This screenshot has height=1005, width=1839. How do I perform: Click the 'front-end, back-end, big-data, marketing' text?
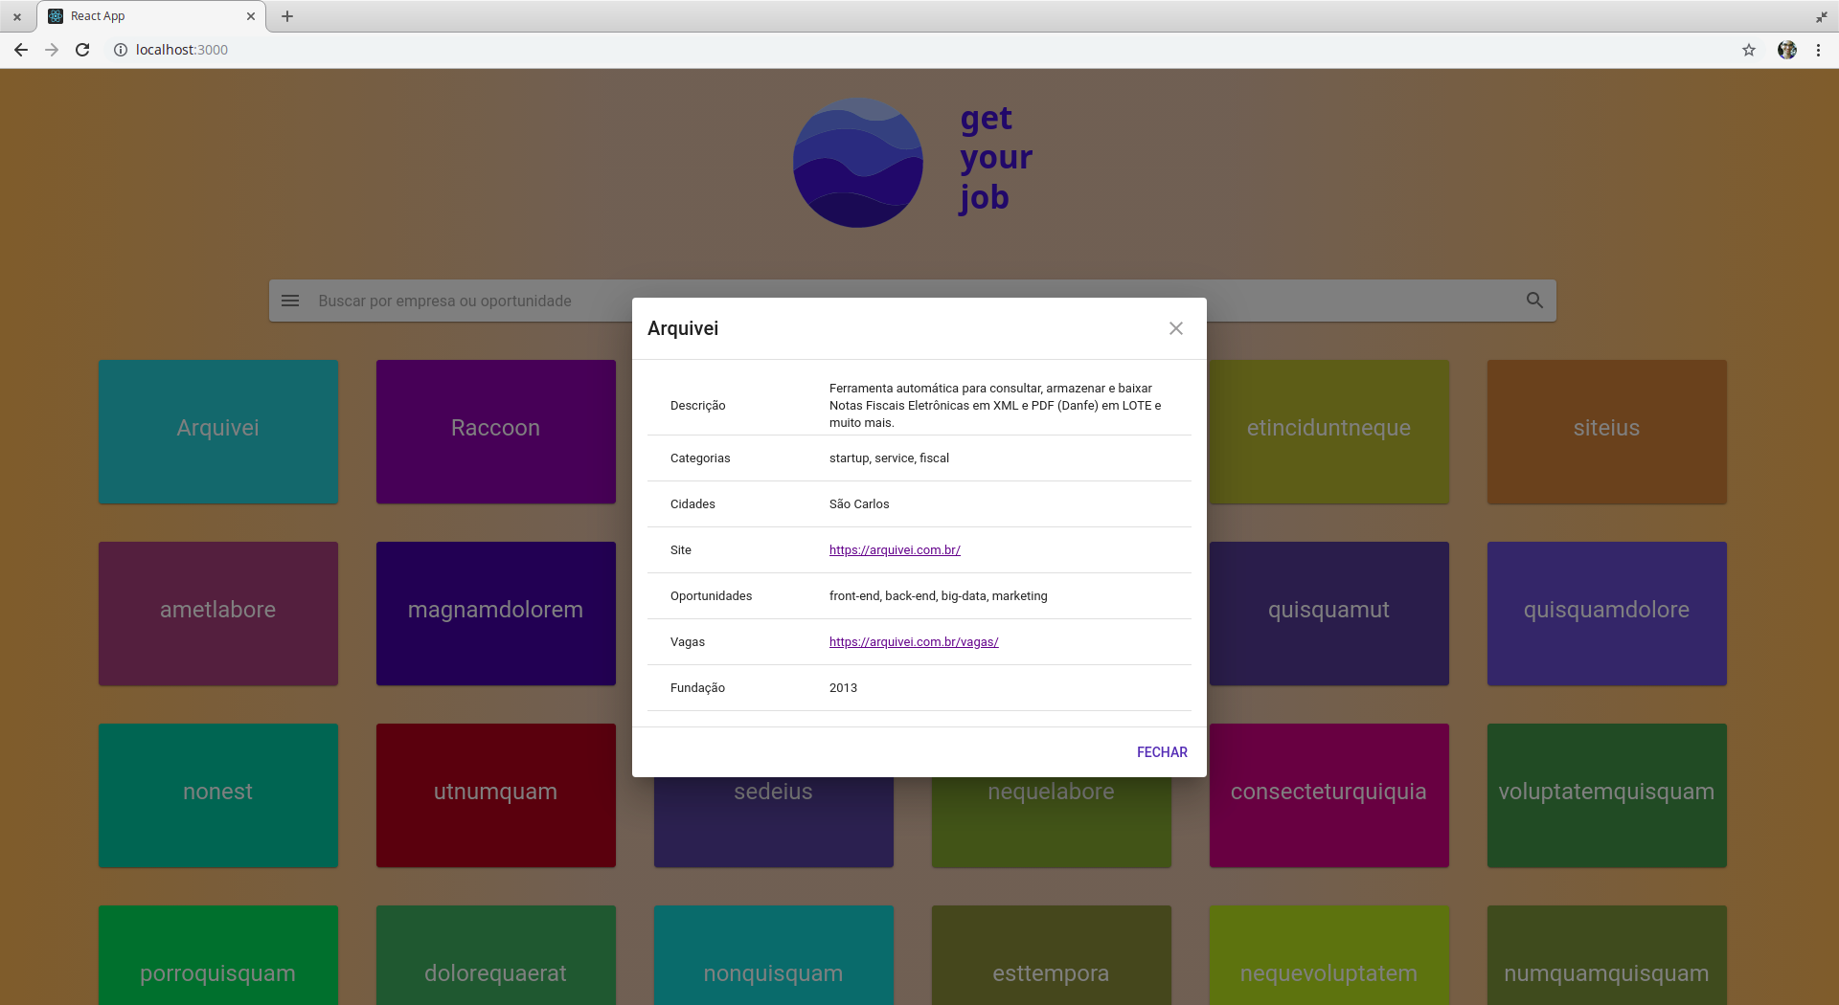[x=939, y=596]
